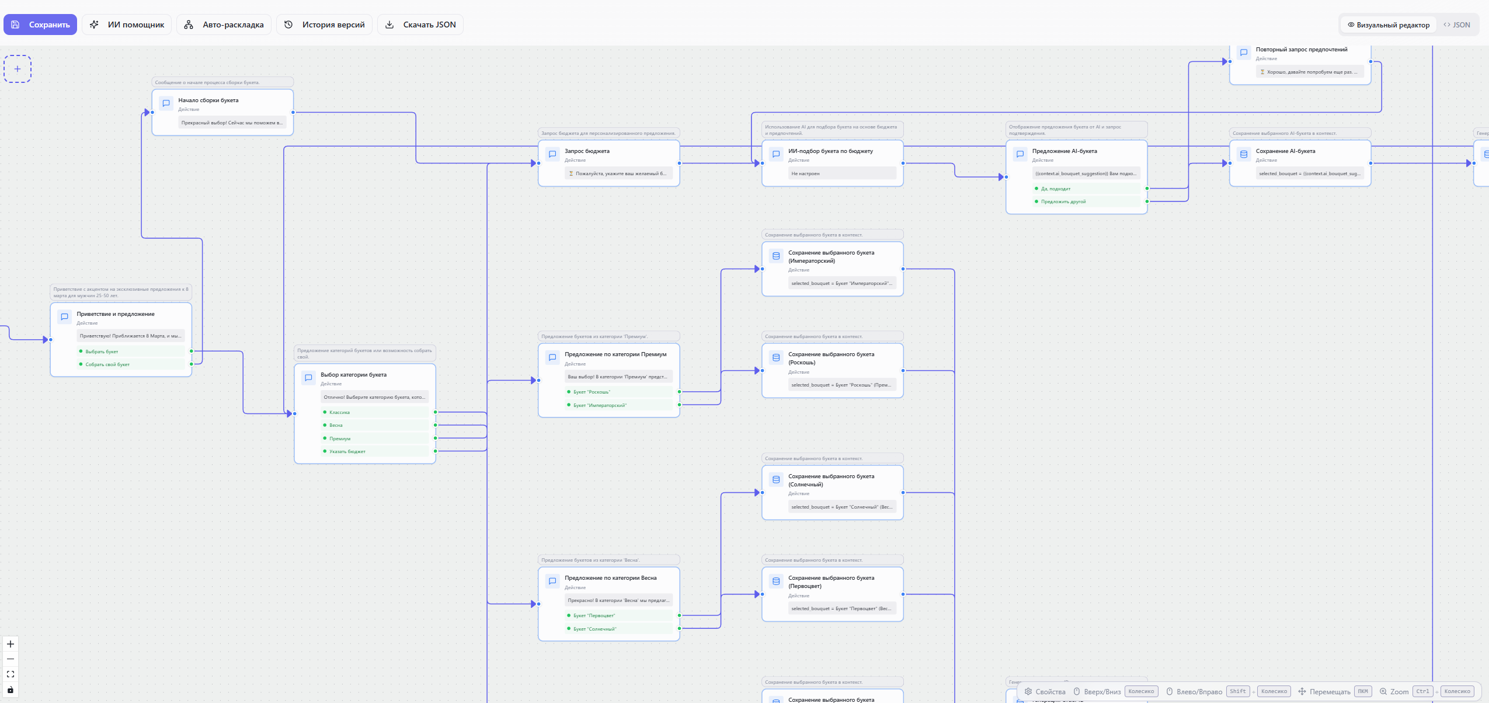Screen dimensions: 1489x703
Task: Click the Свойства properties hint
Action: click(x=1045, y=691)
